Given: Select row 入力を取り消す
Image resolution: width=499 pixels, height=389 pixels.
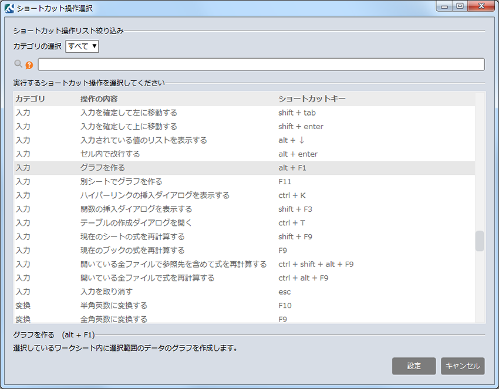Looking at the screenshot, I should (x=244, y=292).
